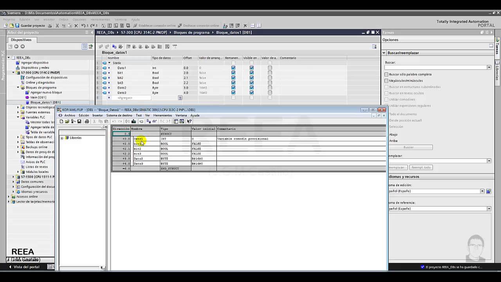The height and width of the screenshot is (282, 501).
Task: Click the open folder icon in KOP/AWL/FUP toolbar
Action: (67, 121)
